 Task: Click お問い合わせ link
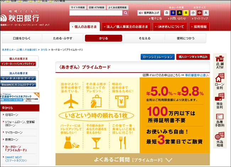(x=177, y=18)
